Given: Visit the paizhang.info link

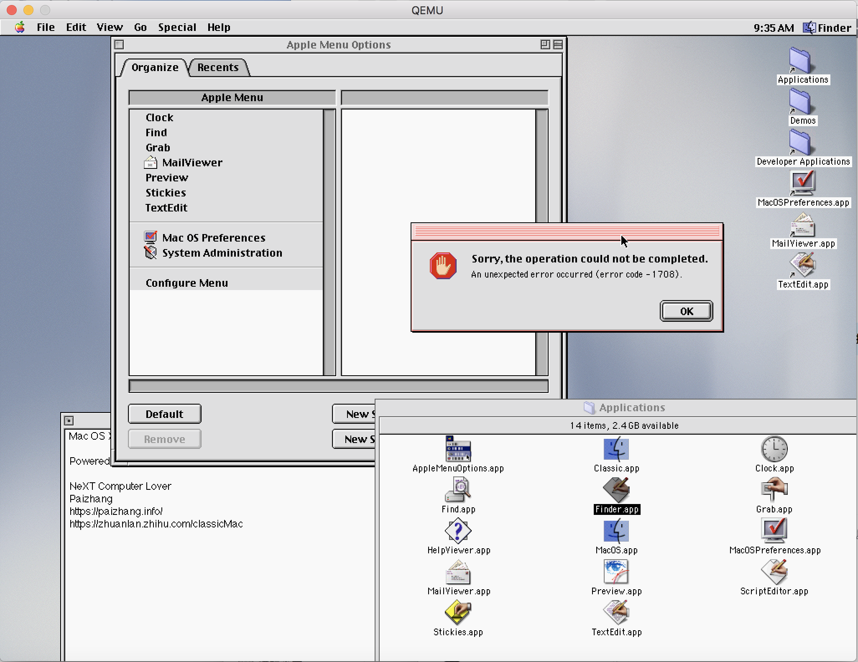Looking at the screenshot, I should 116,511.
